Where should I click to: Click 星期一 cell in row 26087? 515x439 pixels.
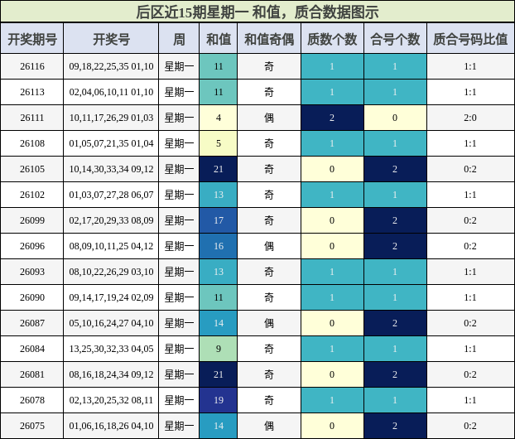179,323
